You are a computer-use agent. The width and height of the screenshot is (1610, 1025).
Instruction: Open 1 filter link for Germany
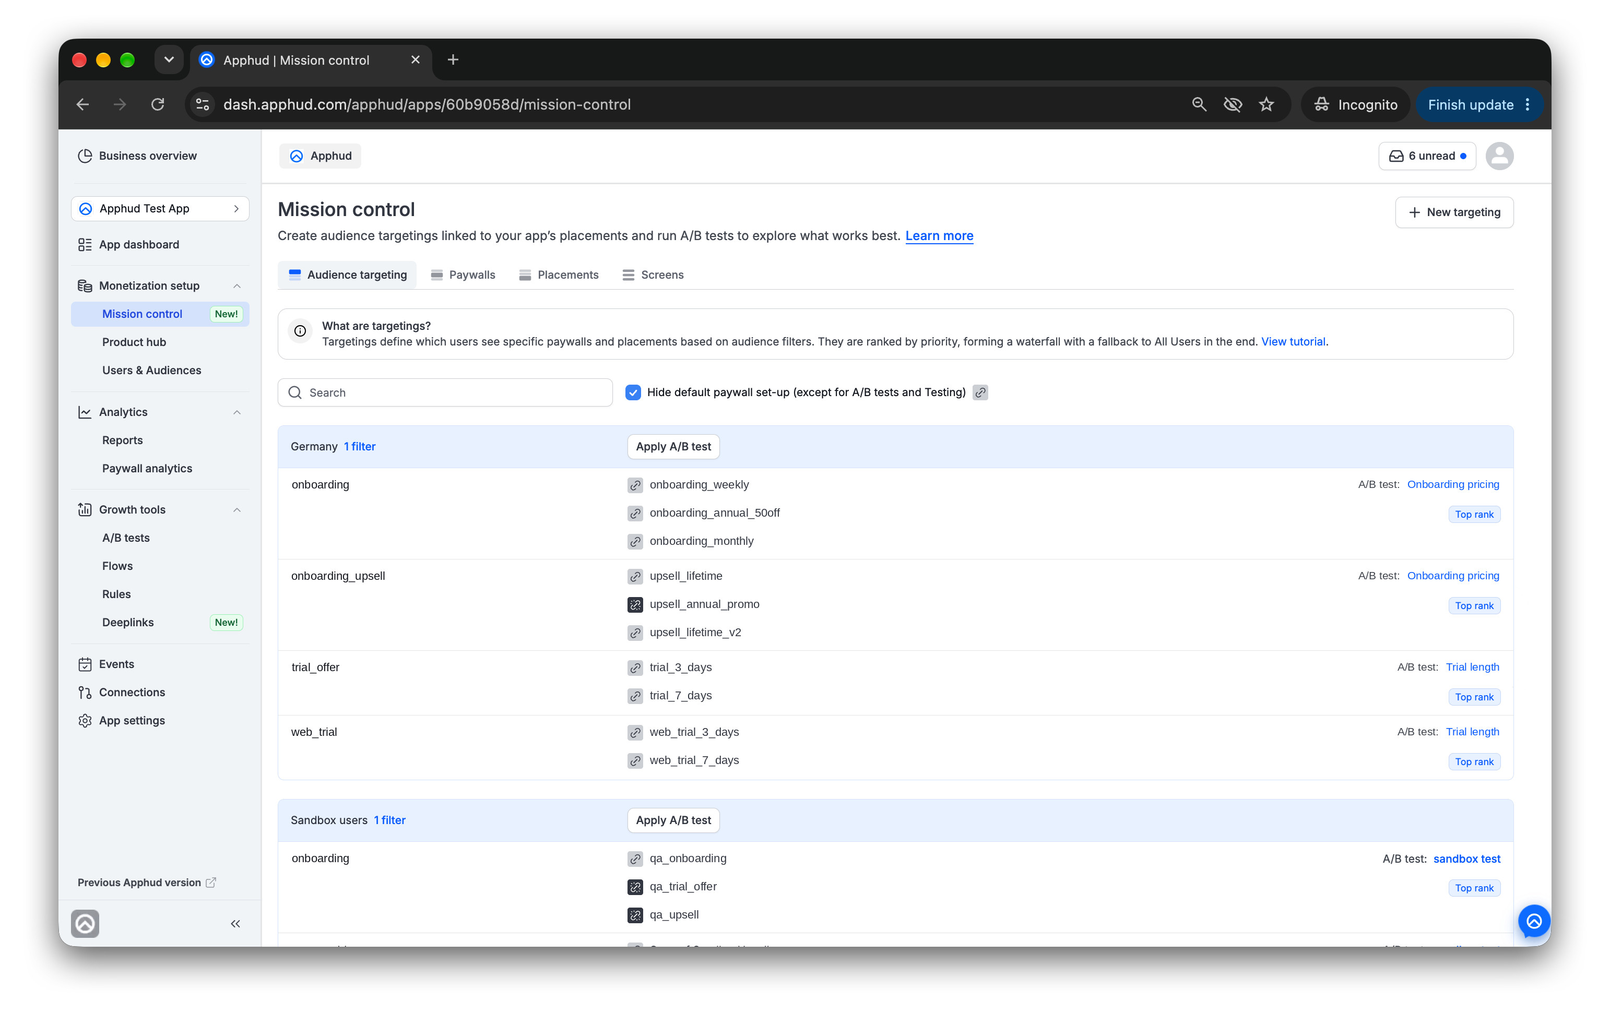(360, 447)
